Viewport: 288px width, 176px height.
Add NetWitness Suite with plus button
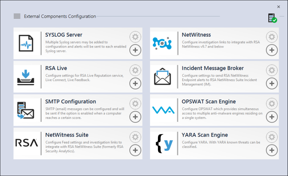point(135,150)
